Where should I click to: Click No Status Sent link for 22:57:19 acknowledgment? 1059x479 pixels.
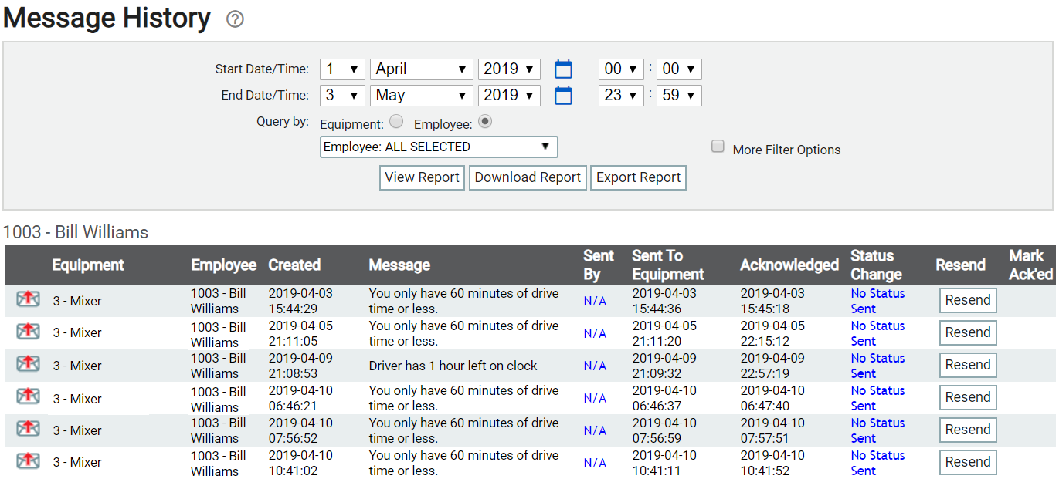pyautogui.click(x=877, y=366)
